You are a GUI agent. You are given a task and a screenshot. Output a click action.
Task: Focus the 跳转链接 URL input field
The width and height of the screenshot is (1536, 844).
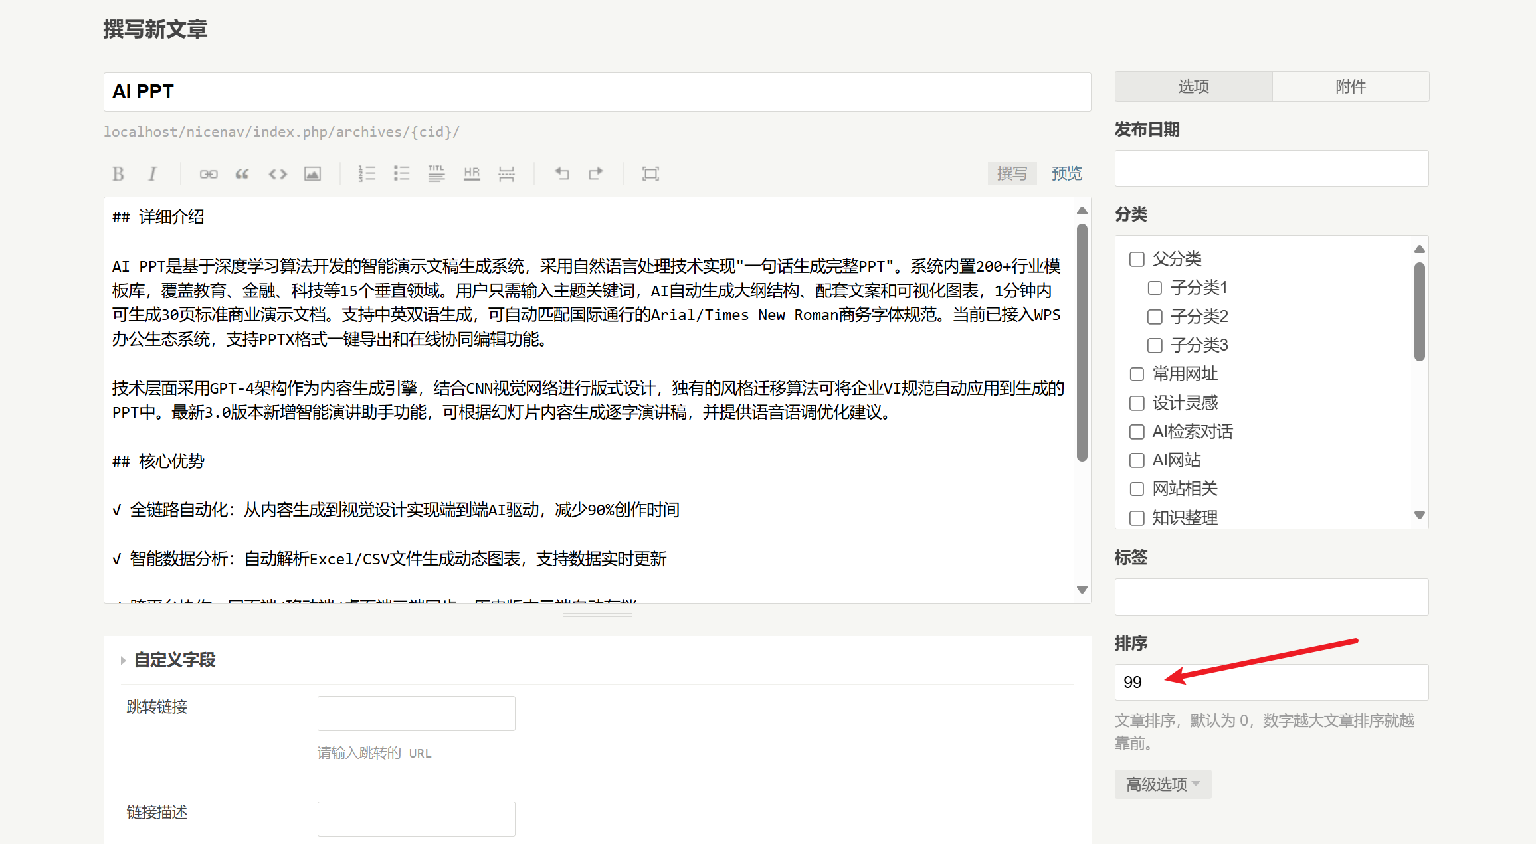[x=416, y=713]
